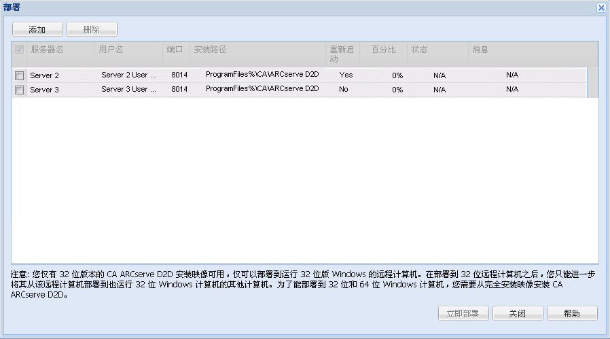Select the Server 2 name cell
The height and width of the screenshot is (339, 610).
click(x=45, y=75)
